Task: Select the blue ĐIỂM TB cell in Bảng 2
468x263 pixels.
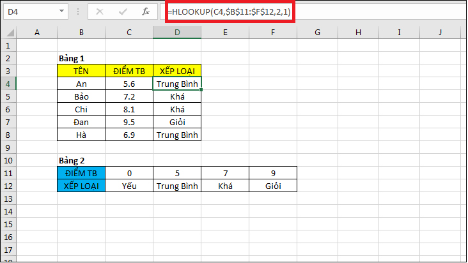Action: tap(81, 173)
